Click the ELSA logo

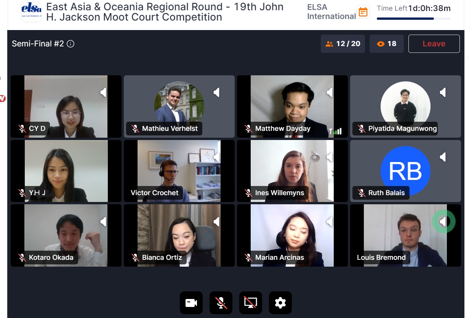[x=31, y=12]
